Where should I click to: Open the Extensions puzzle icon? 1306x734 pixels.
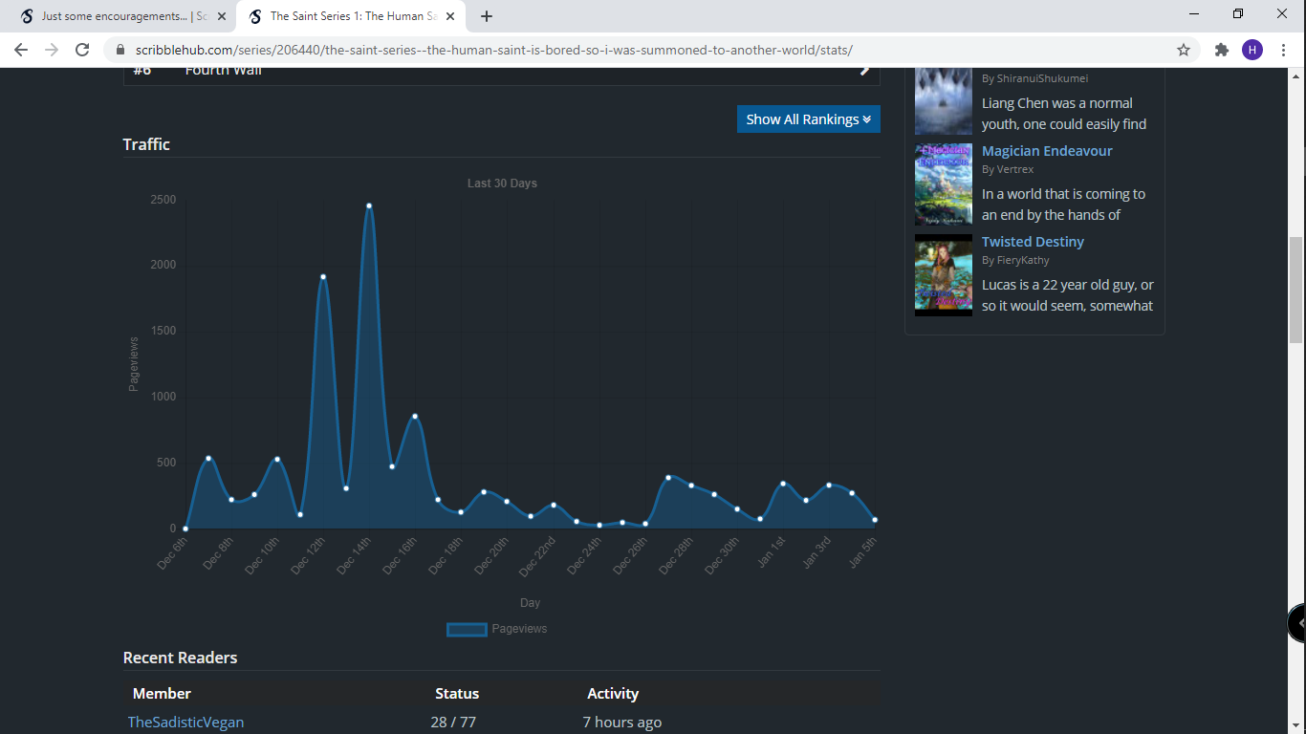tap(1221, 50)
